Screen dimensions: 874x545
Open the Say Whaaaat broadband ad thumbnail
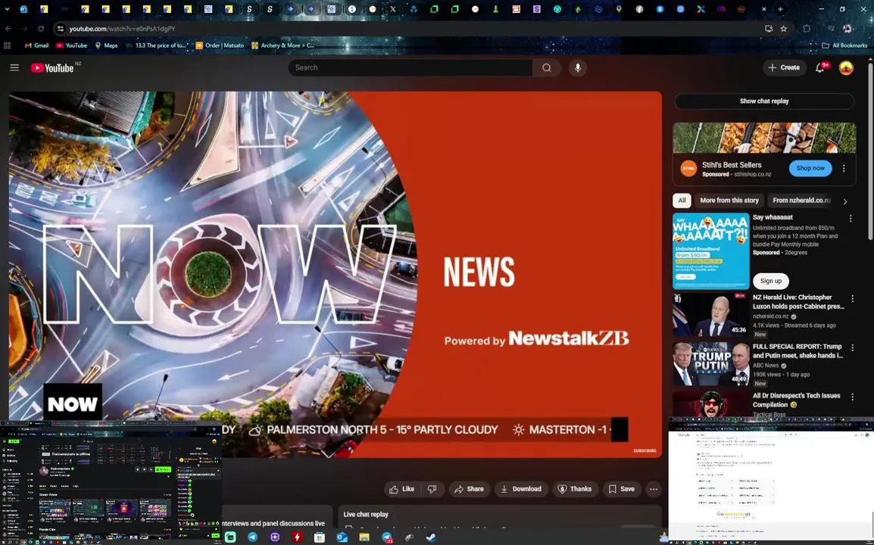tap(710, 251)
